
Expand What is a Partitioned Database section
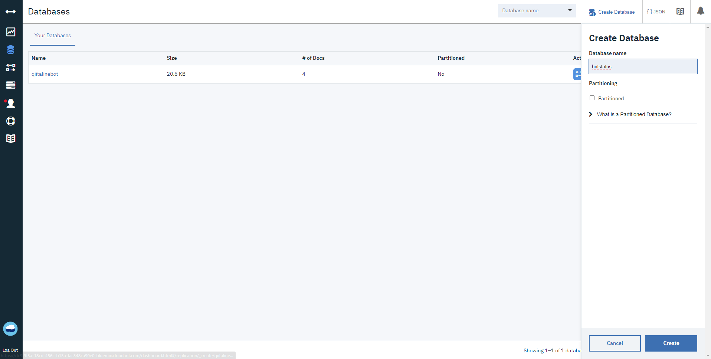(x=630, y=114)
